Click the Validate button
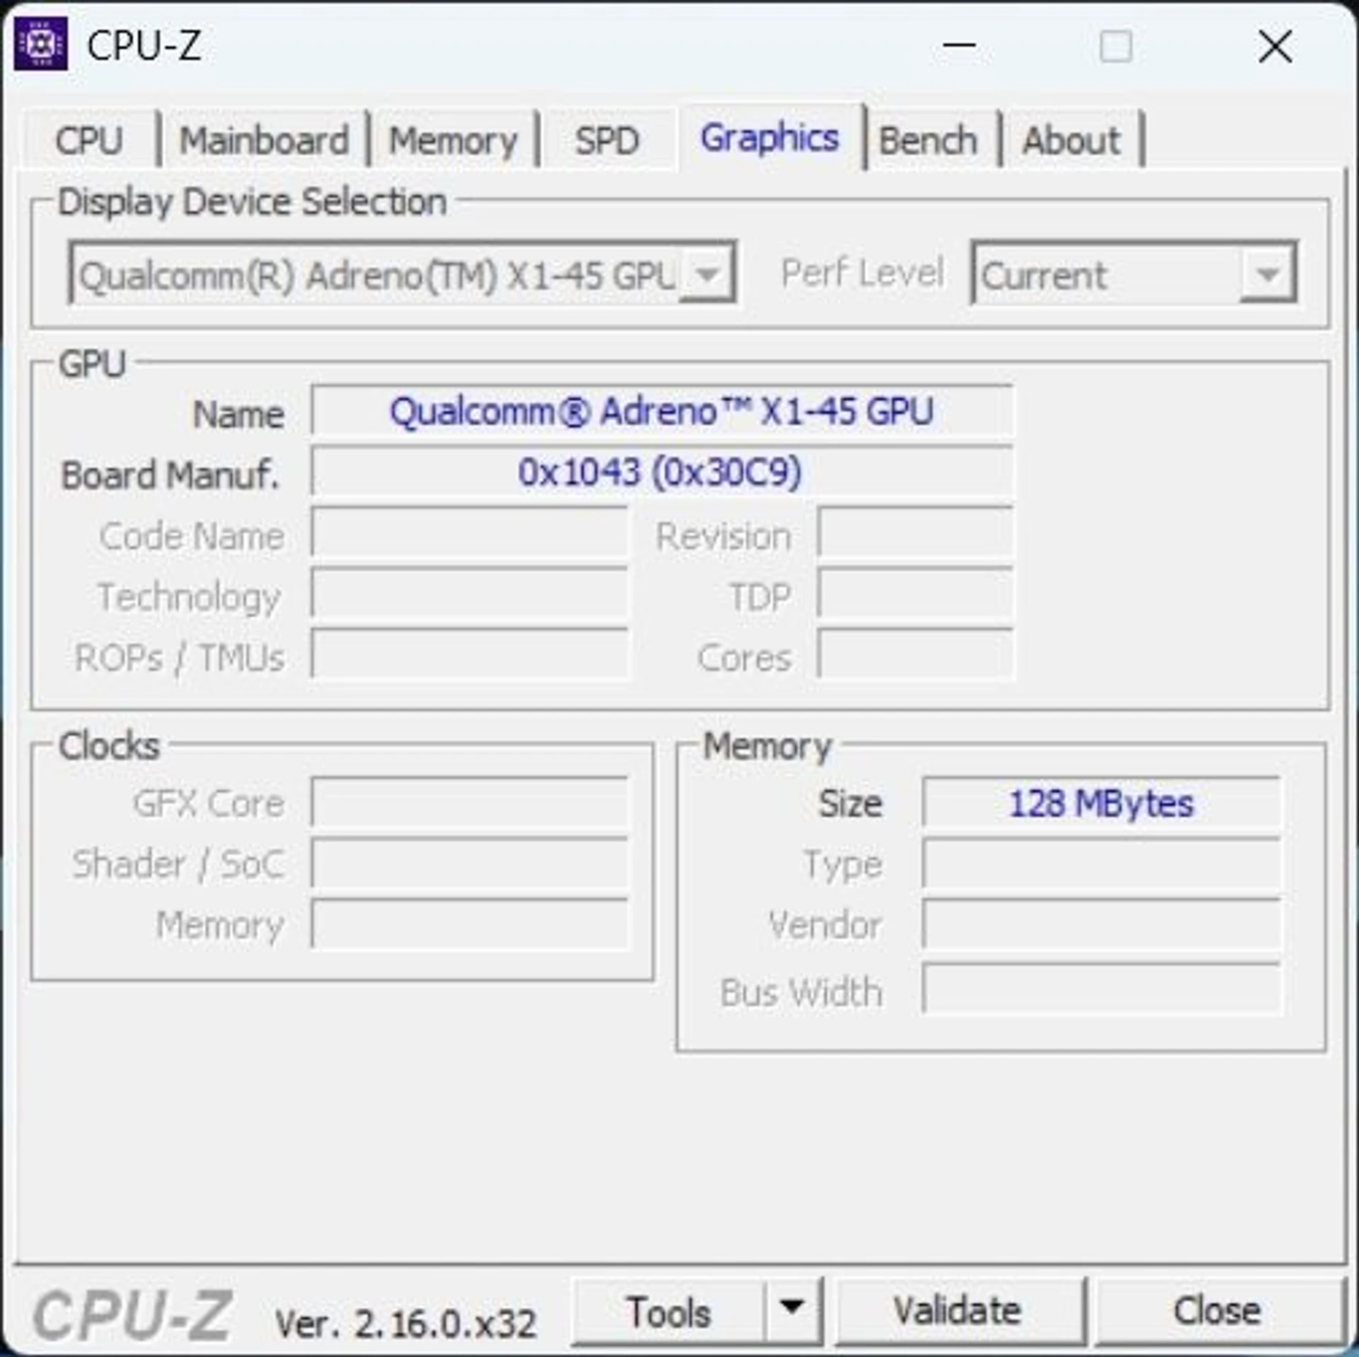 958,1311
